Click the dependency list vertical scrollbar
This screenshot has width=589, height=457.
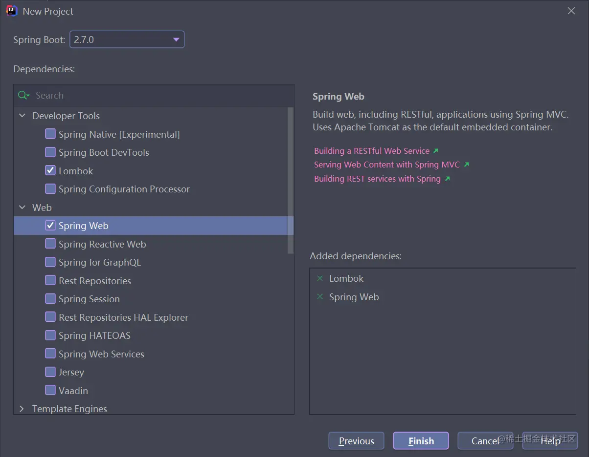click(x=291, y=181)
